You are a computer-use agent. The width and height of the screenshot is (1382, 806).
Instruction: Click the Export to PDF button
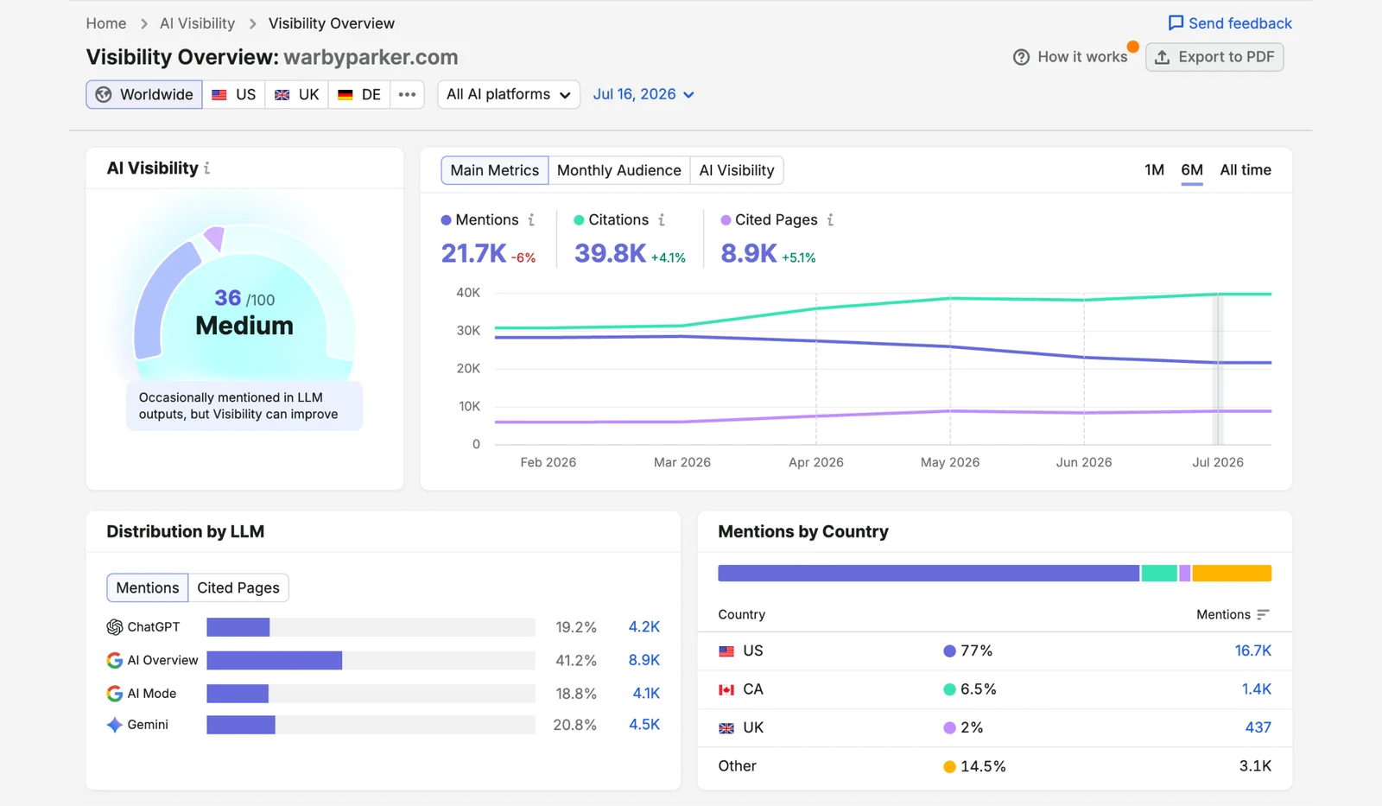pos(1214,57)
